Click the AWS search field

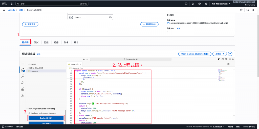[52, 4]
